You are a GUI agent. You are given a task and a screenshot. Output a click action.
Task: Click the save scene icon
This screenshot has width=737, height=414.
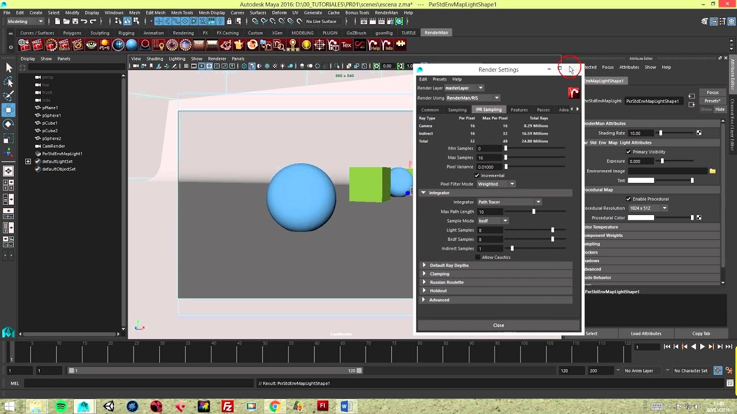point(75,21)
